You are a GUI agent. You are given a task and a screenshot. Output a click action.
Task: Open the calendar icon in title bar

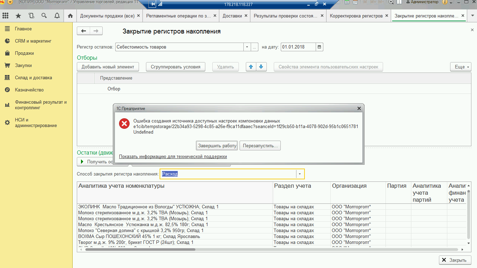coord(355,2)
